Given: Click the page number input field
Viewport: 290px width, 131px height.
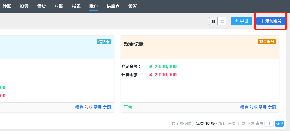Looking at the screenshot, I should 269,124.
